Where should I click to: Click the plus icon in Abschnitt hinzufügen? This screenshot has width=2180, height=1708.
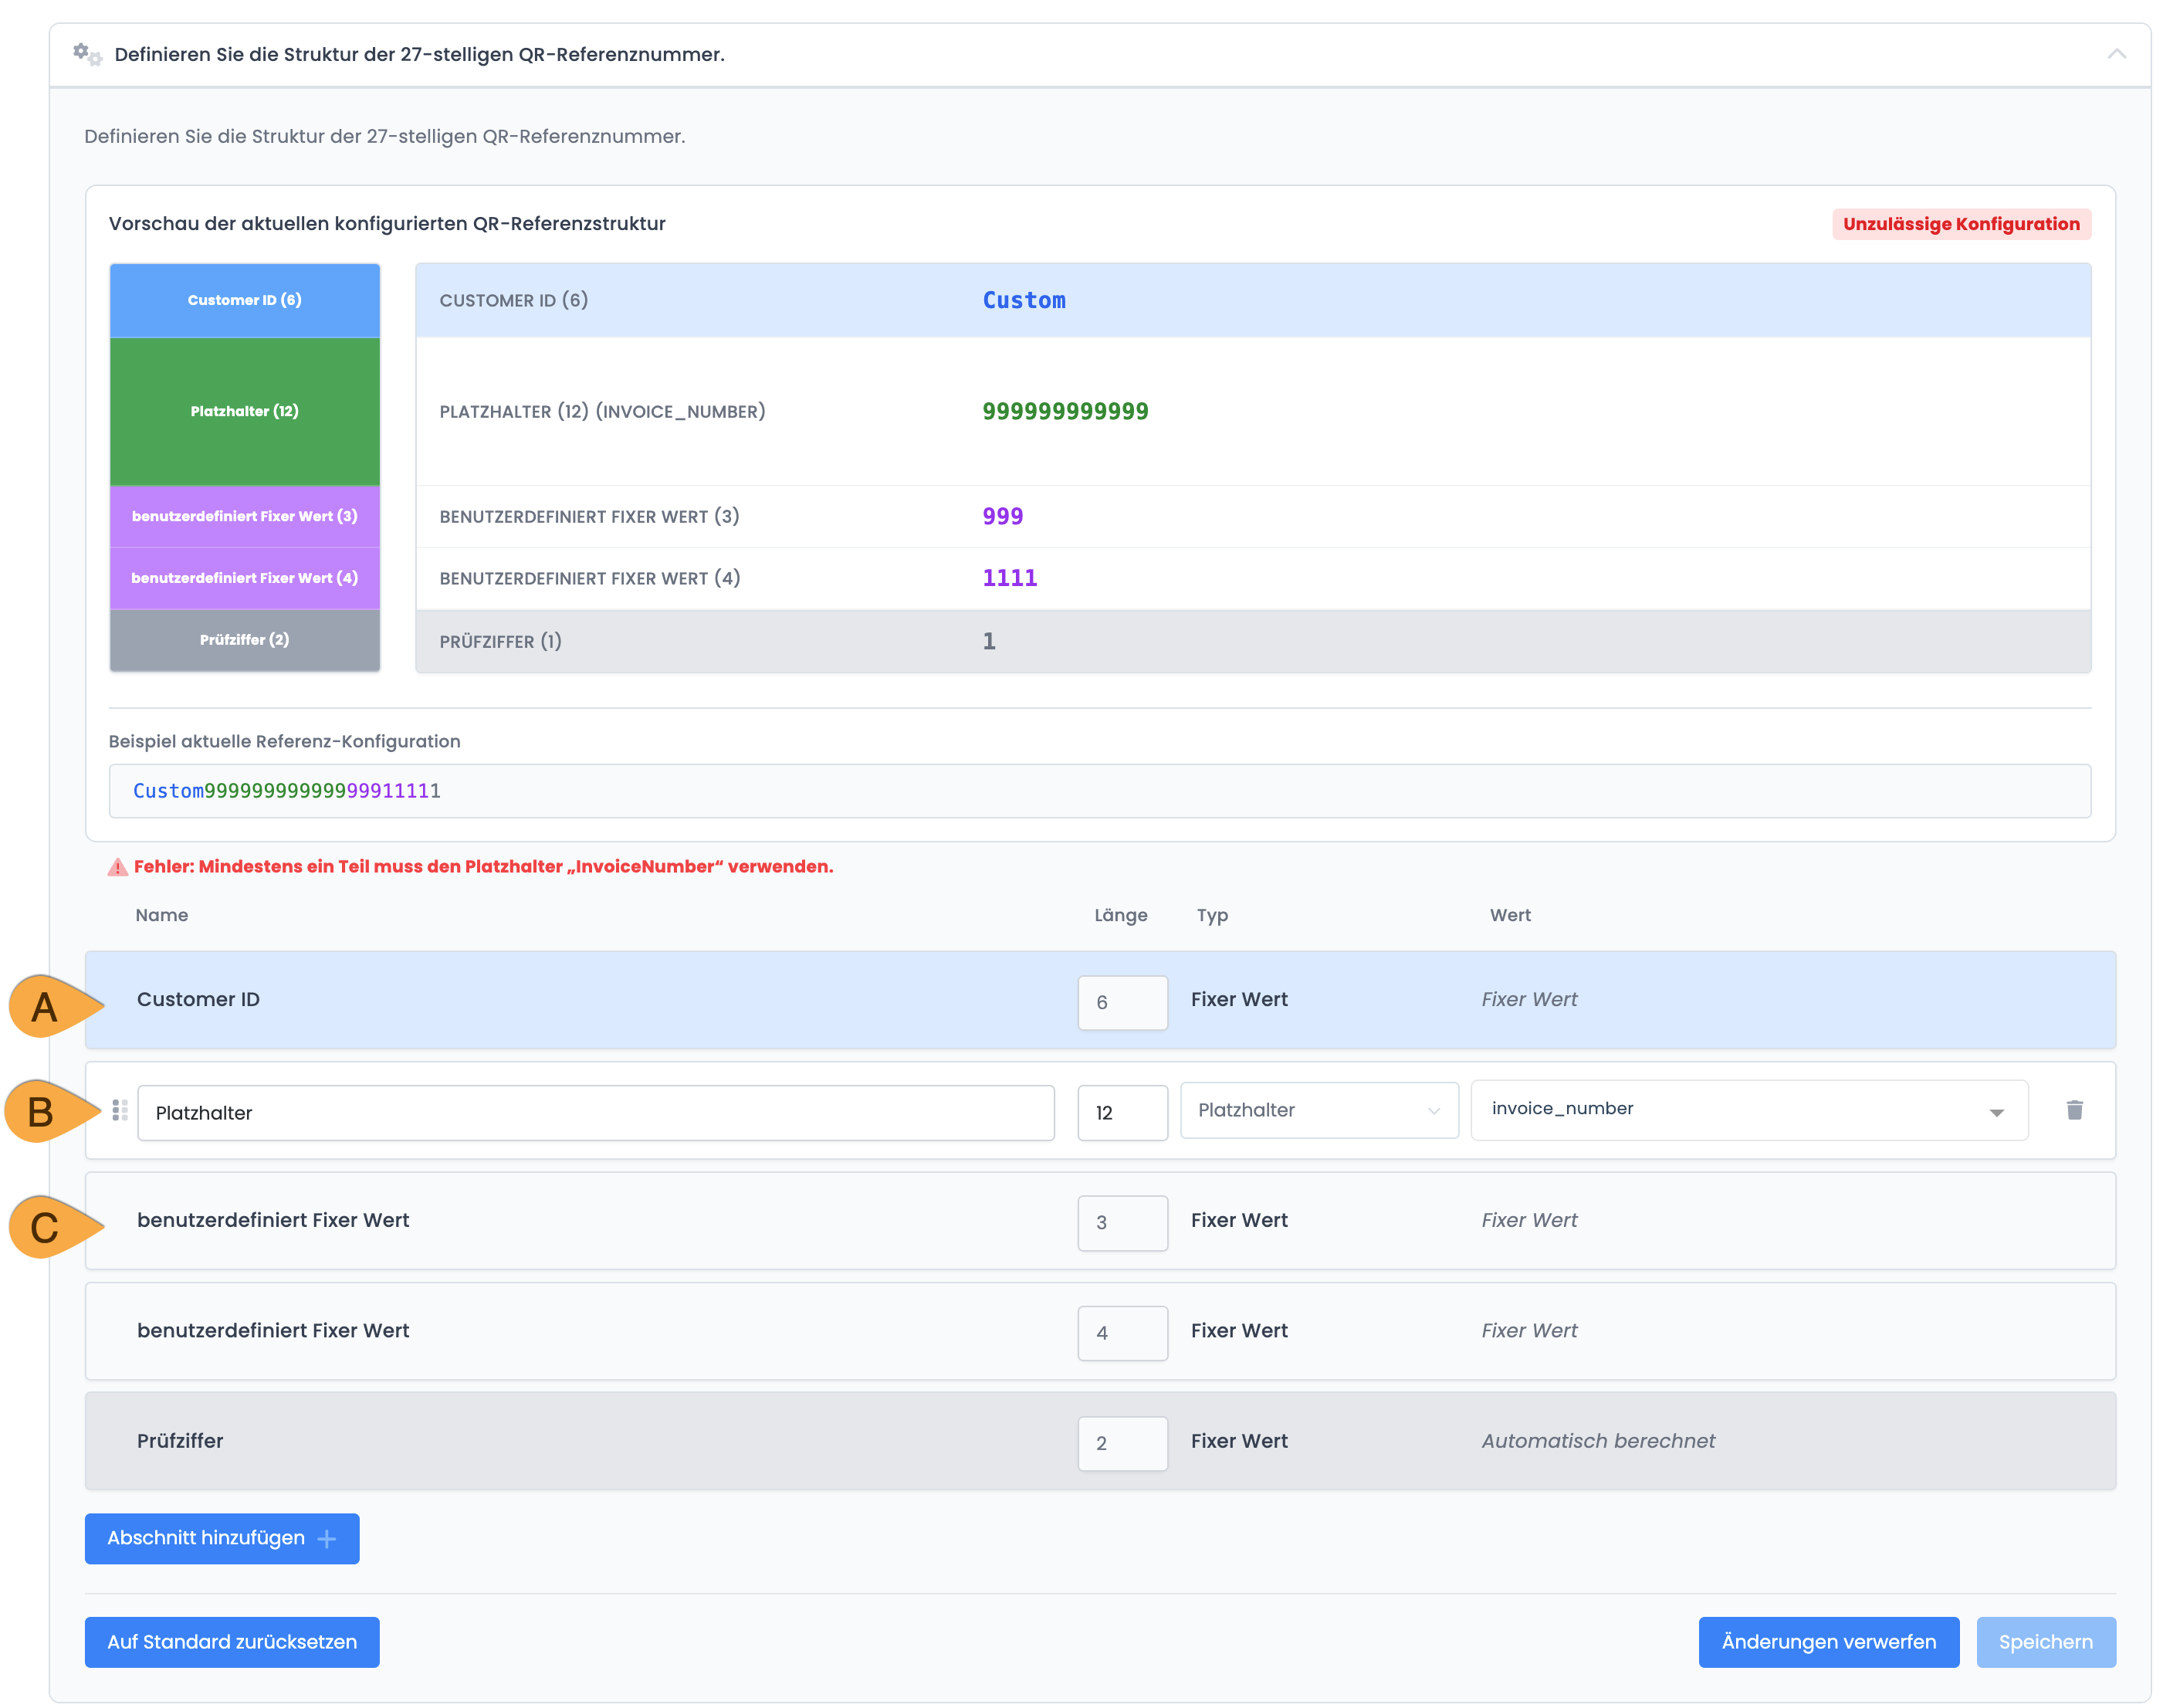pos(327,1539)
